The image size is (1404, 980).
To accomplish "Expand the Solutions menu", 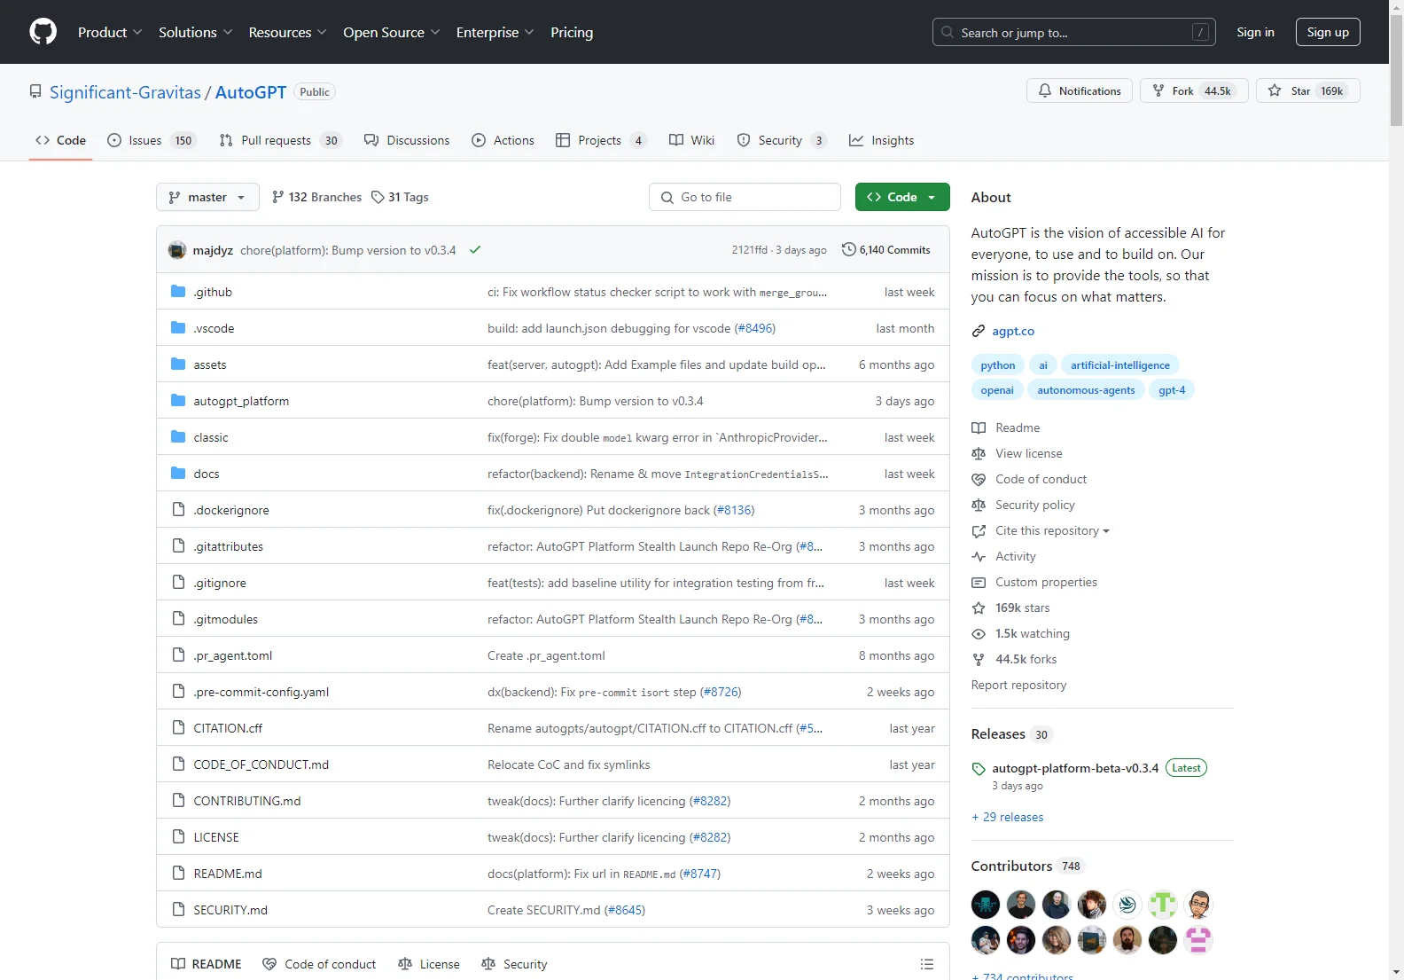I will point(195,32).
